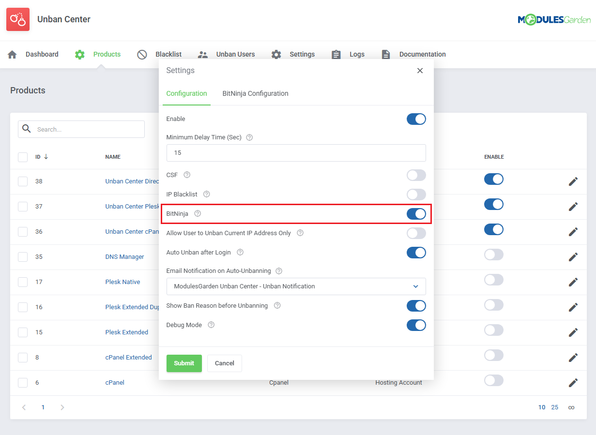
Task: Click the magnifier icon in search box
Action: (x=27, y=129)
